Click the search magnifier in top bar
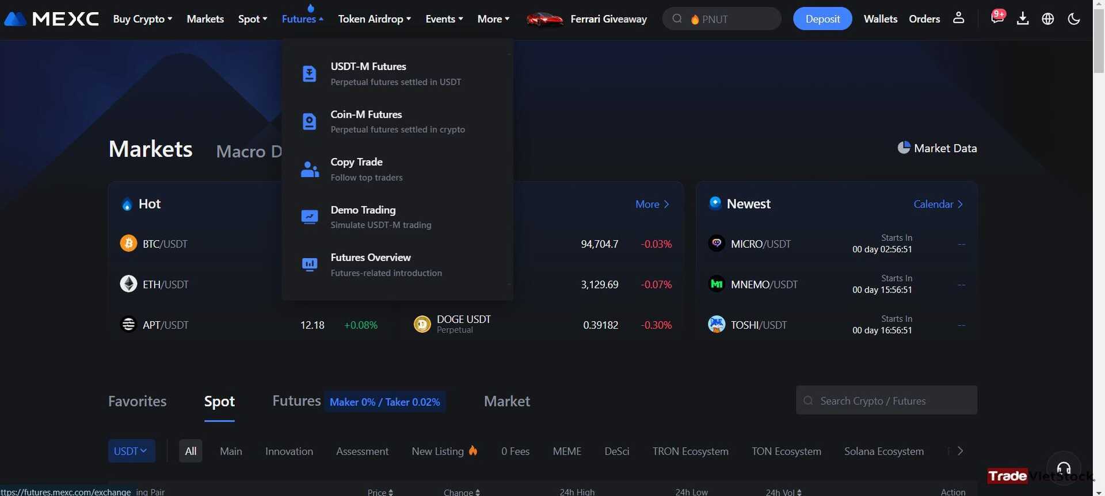The width and height of the screenshot is (1105, 496). point(677,19)
